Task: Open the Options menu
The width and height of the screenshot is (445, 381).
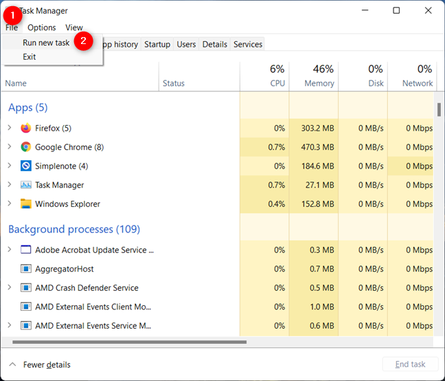Action: tap(42, 28)
